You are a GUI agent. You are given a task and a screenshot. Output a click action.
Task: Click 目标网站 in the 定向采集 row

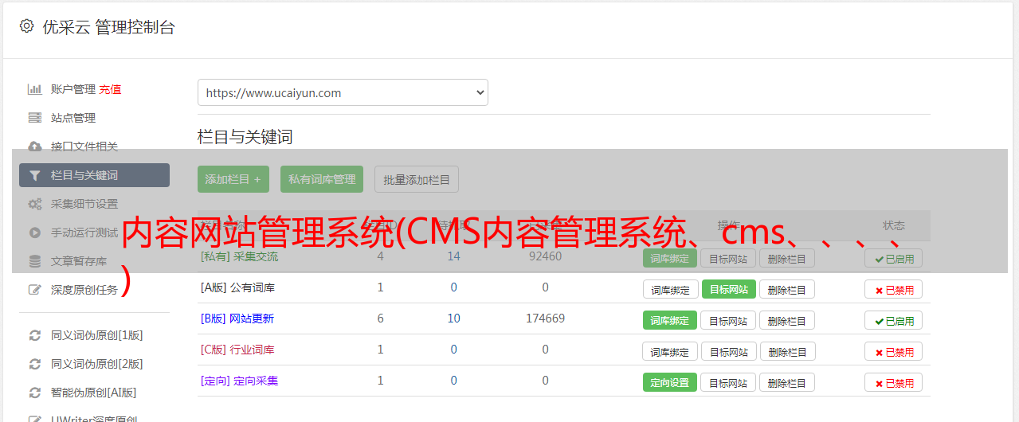pos(728,382)
